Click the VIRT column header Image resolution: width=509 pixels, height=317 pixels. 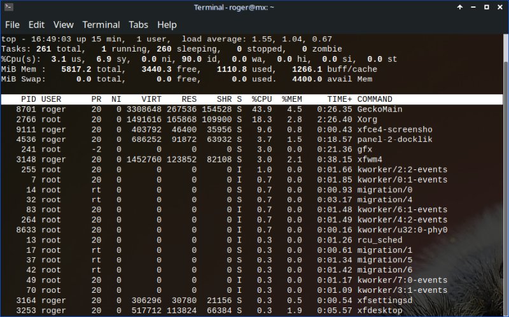click(x=151, y=99)
